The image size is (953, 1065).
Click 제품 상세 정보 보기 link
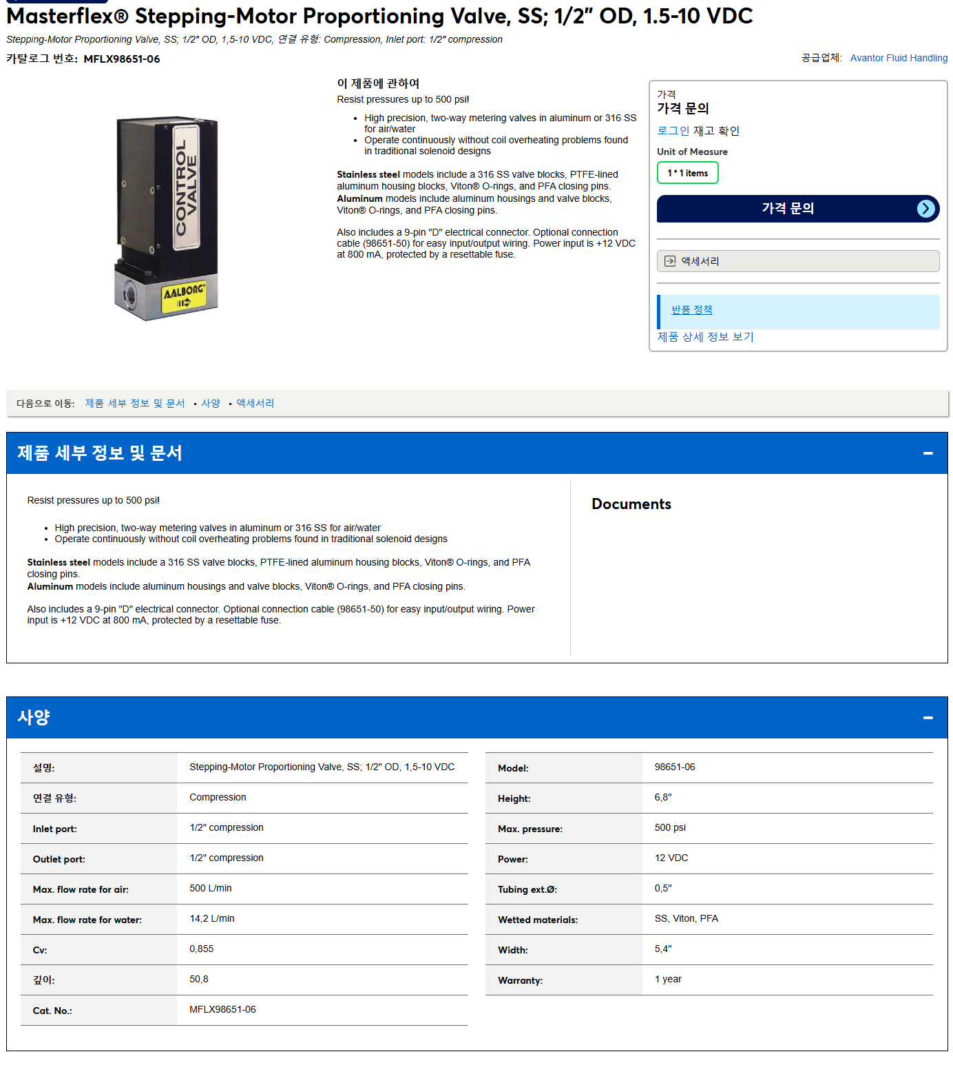pos(705,337)
